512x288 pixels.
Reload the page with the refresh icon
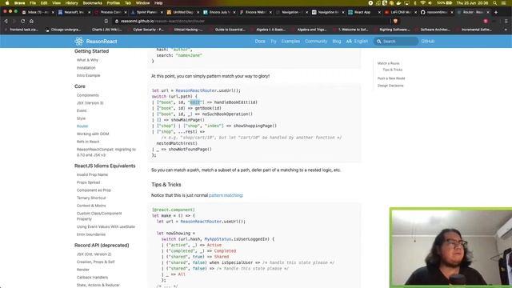pyautogui.click(x=23, y=22)
